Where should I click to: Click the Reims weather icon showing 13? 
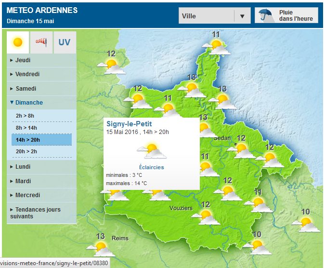pyautogui.click(x=101, y=248)
